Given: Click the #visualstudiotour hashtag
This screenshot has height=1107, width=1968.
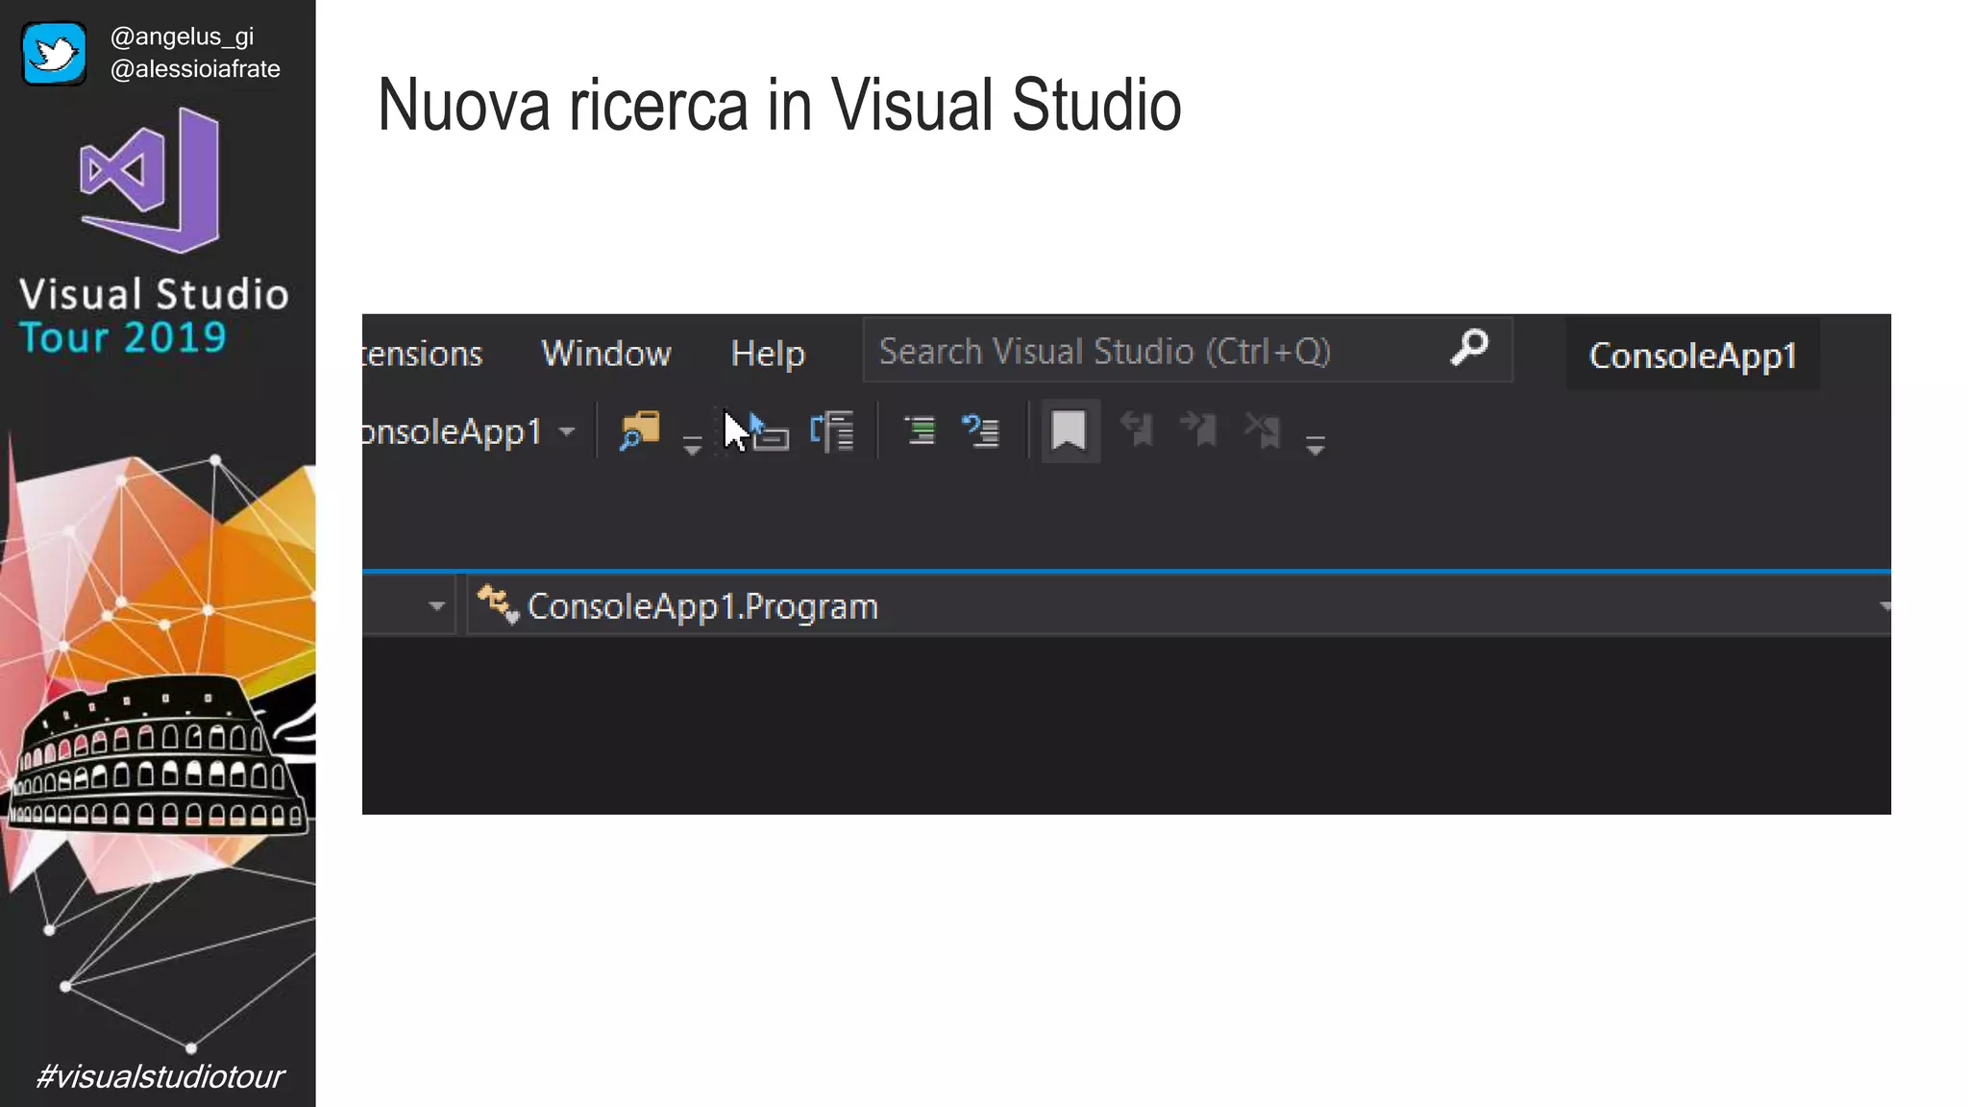Looking at the screenshot, I should click(x=160, y=1076).
